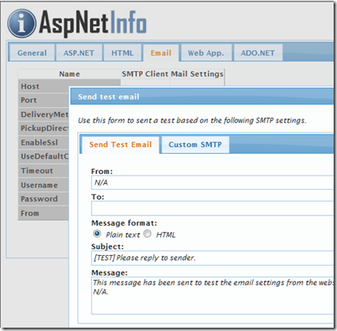Click the Mail Settings column header

pyautogui.click(x=197, y=74)
